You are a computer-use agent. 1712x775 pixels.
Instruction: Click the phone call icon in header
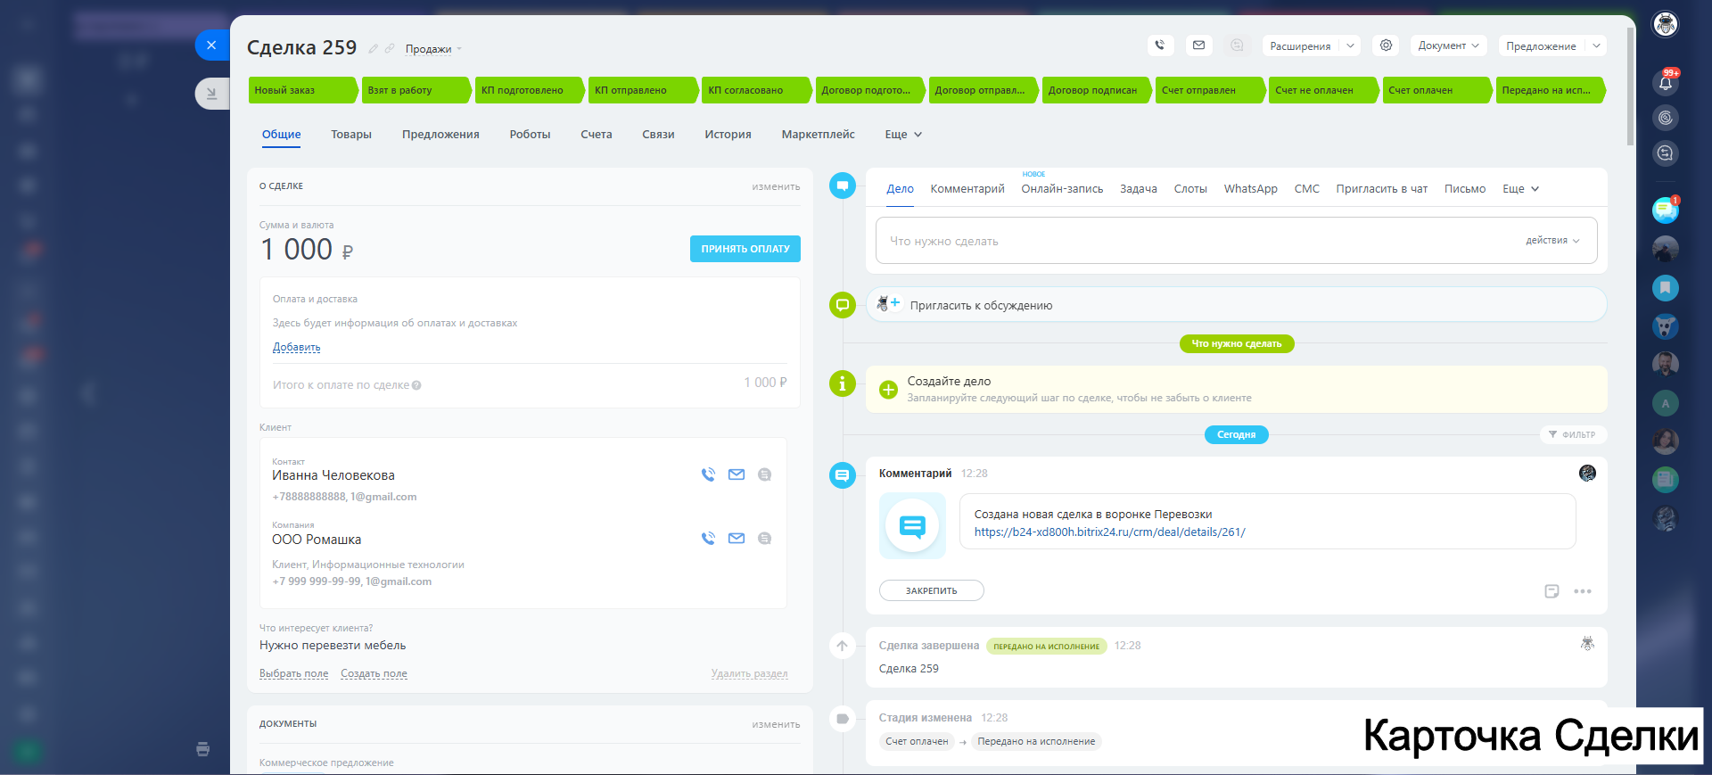point(1159,45)
